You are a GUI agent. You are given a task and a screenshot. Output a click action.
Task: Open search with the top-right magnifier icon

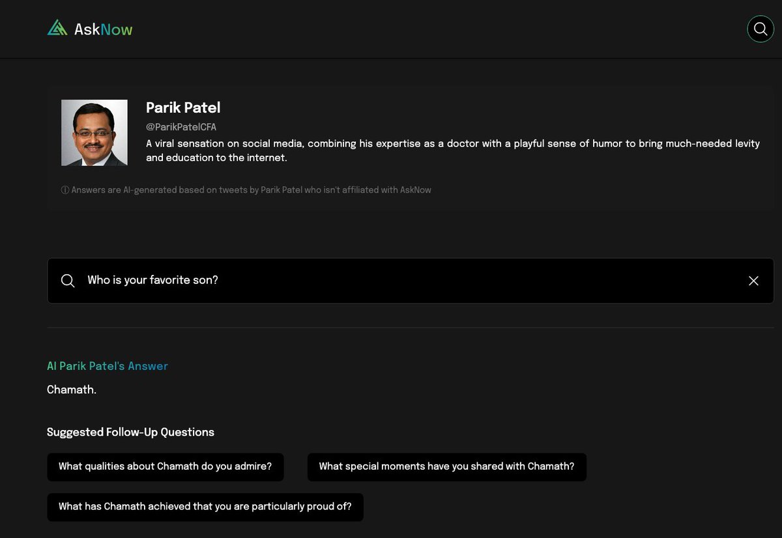760,29
